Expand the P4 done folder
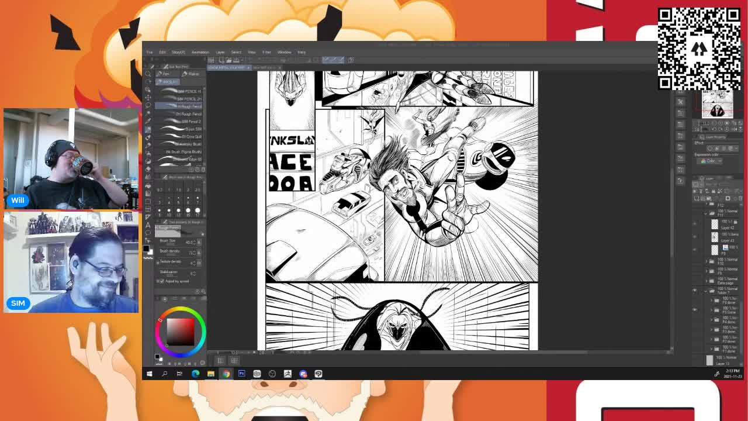This screenshot has height=421, width=748. coord(711,320)
